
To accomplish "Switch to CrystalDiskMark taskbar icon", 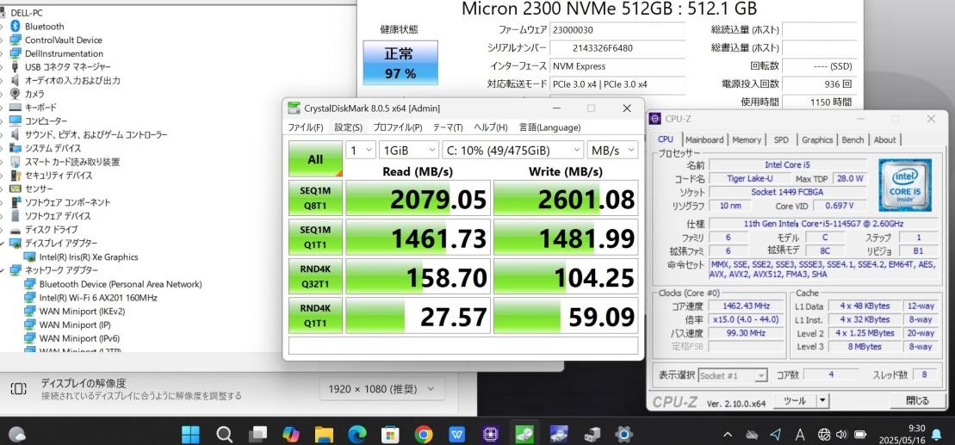I will click(524, 434).
